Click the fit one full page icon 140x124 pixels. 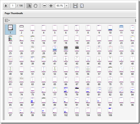82,5
